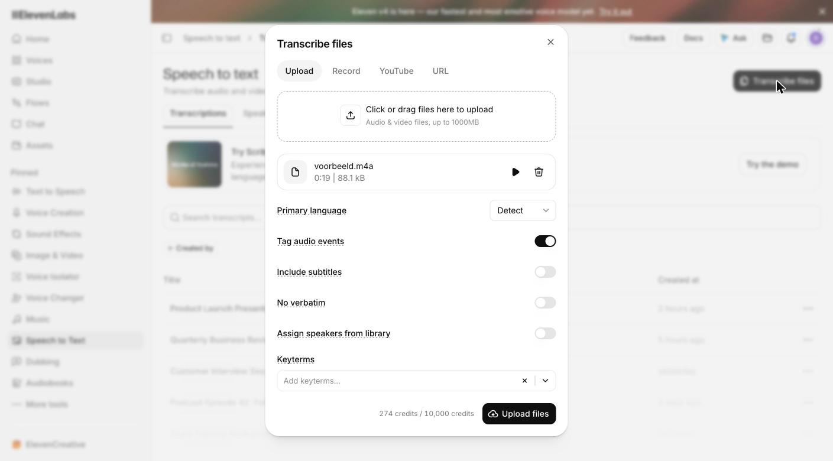The height and width of the screenshot is (461, 833).
Task: Switch to the Upload tab
Action: click(x=299, y=71)
